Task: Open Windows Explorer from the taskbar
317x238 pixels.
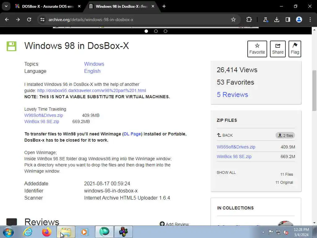Action: pos(66,232)
